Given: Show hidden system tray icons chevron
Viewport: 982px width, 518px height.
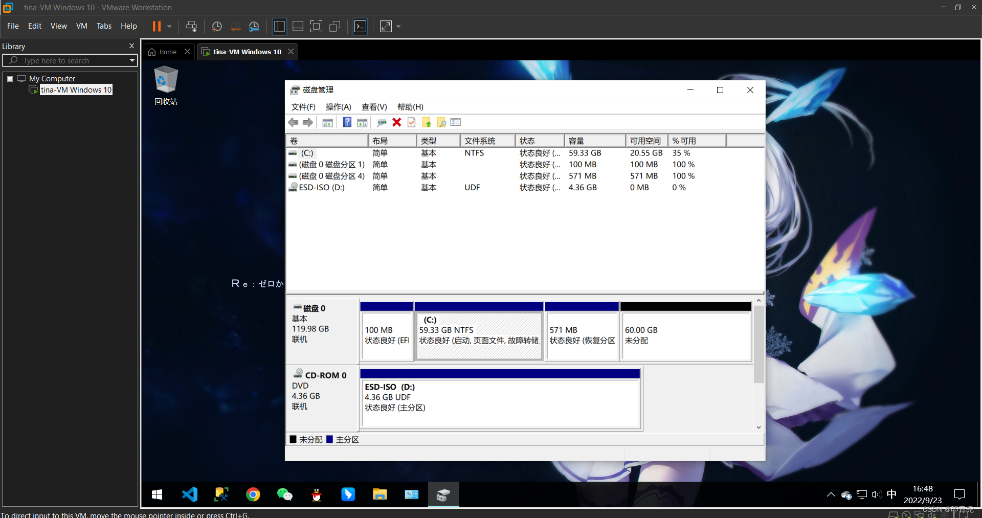Looking at the screenshot, I should [x=831, y=494].
